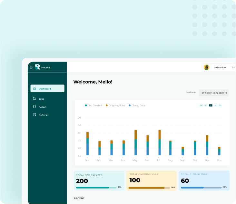Image resolution: width=236 pixels, height=204 pixels.
Task: Open the Jobs menu item
Action: 41,99
